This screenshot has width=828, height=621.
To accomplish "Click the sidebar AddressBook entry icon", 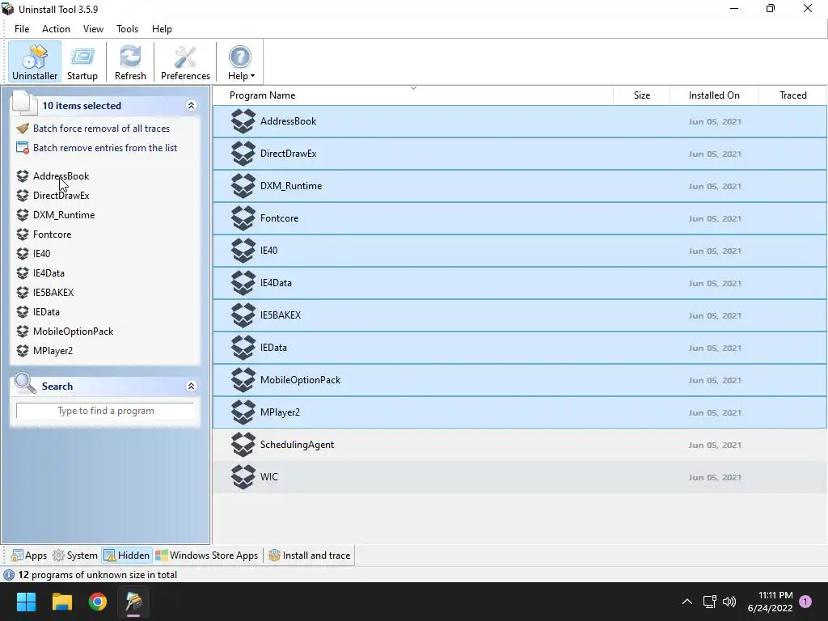I will tap(22, 175).
